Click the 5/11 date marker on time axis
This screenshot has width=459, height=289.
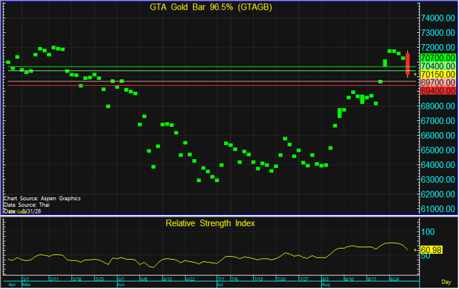54,279
